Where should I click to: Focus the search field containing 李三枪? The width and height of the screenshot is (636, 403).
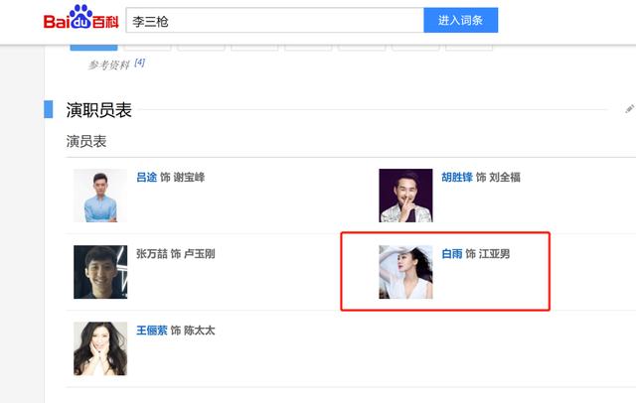(x=275, y=20)
